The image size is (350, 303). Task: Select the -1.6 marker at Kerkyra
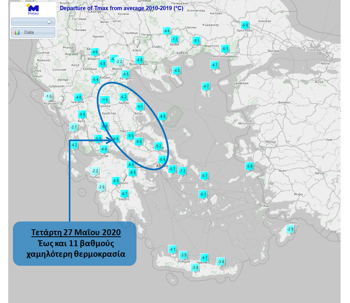(x=48, y=97)
